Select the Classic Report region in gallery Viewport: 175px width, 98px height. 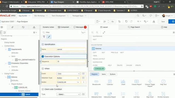point(136,82)
